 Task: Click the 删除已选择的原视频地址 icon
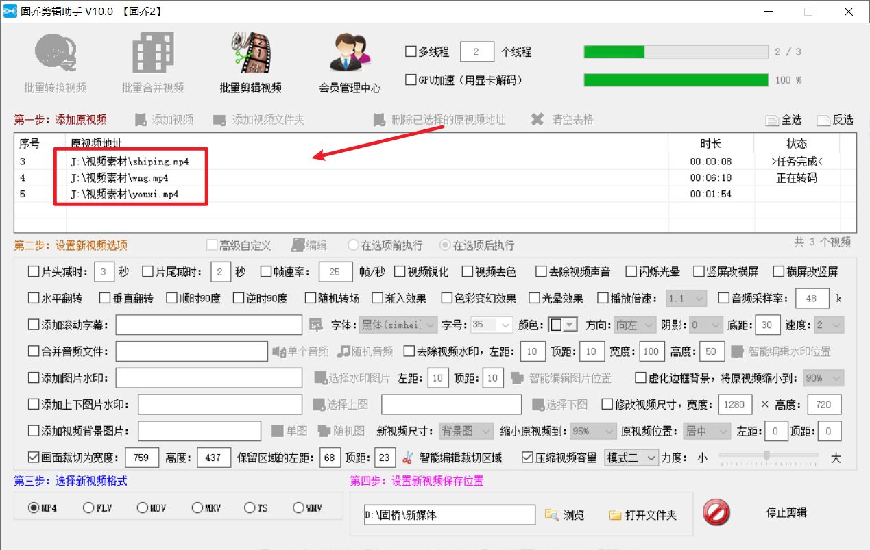click(x=379, y=120)
